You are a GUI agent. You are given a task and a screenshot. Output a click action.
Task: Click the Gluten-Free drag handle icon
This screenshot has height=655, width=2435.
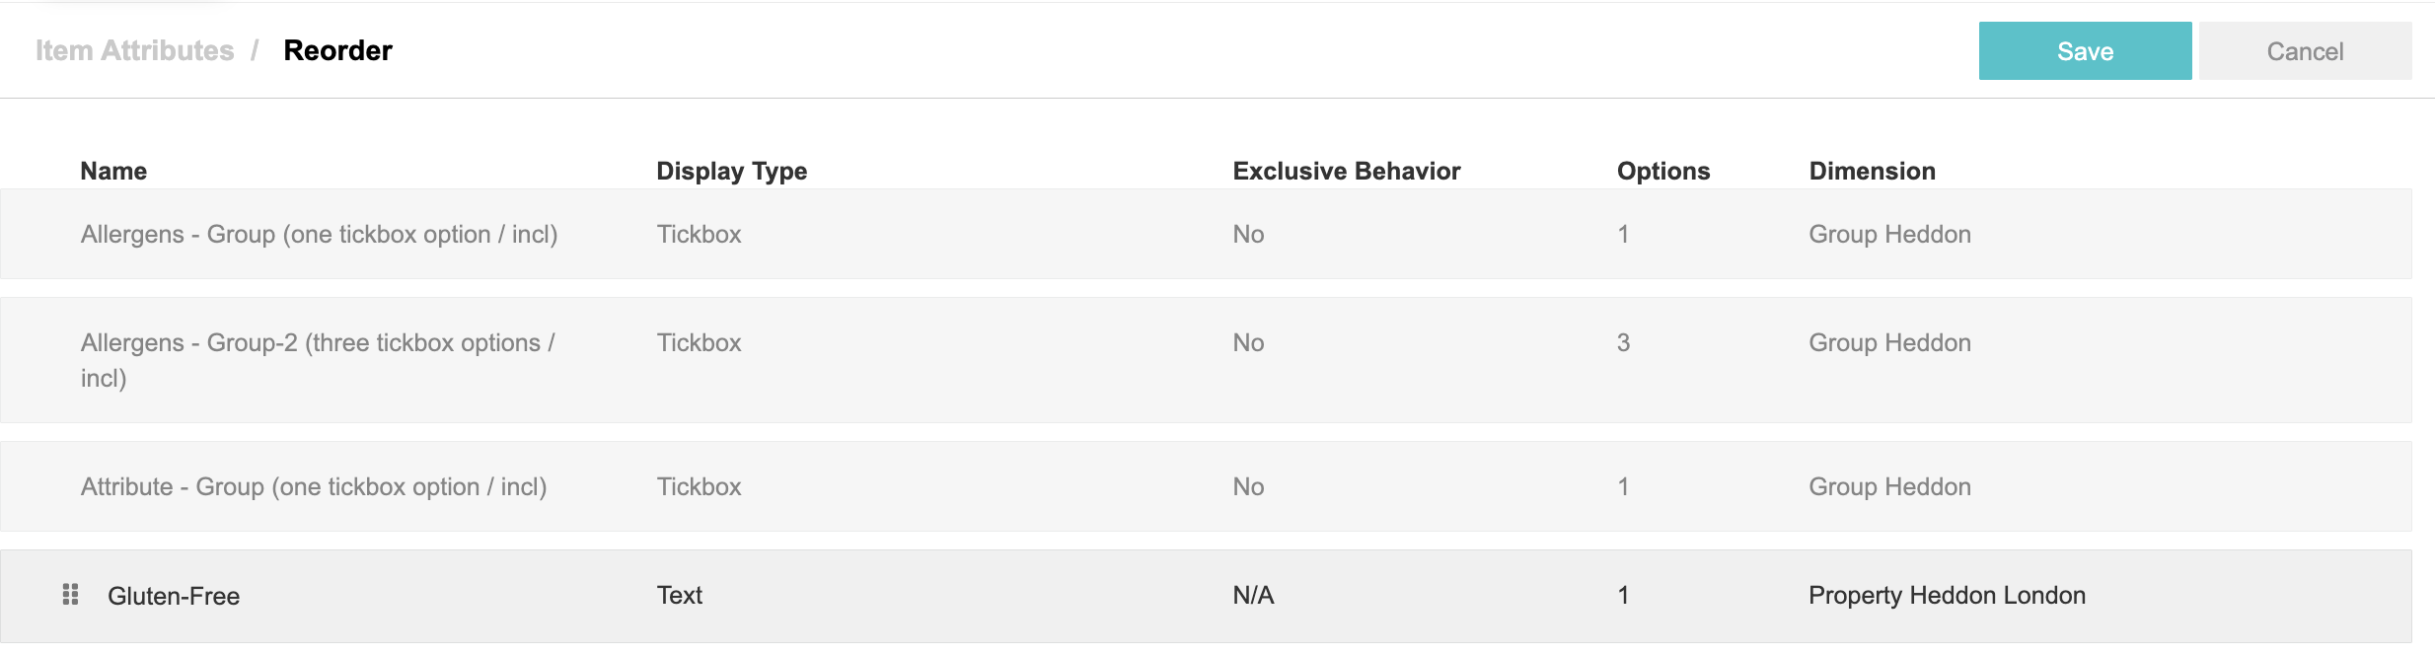[70, 595]
